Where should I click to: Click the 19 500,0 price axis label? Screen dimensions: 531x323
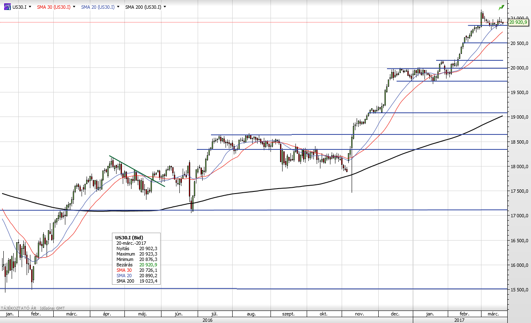519,92
